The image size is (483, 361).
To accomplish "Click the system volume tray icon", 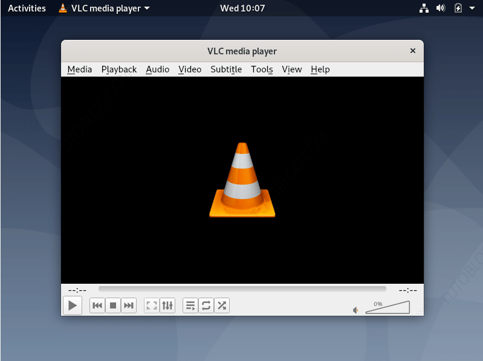I will 441,8.
